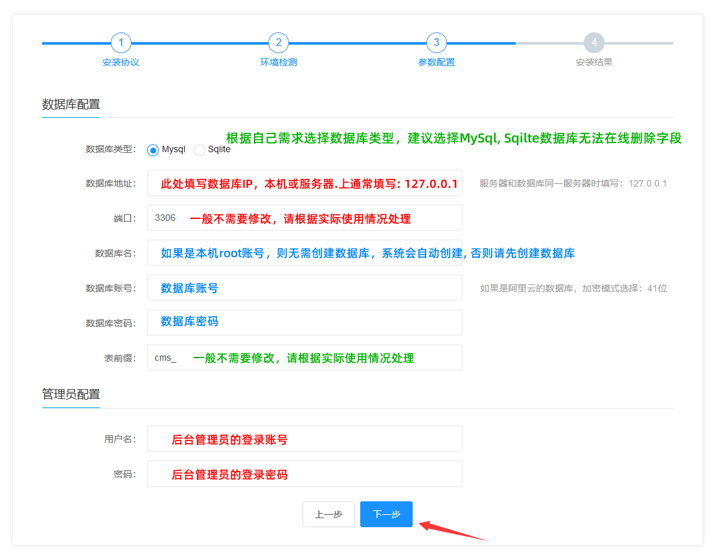Click step 3 circle for 参数配置

pos(437,43)
